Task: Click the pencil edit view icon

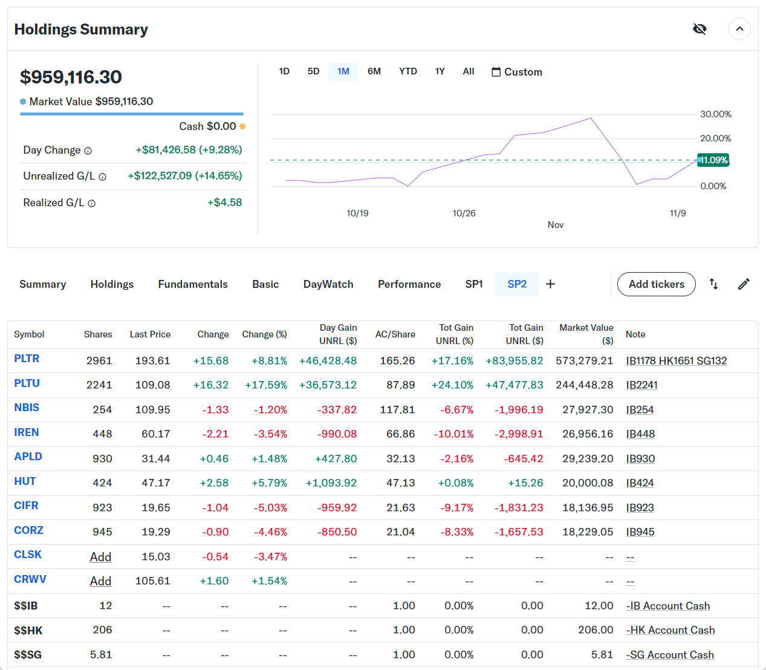Action: click(744, 284)
